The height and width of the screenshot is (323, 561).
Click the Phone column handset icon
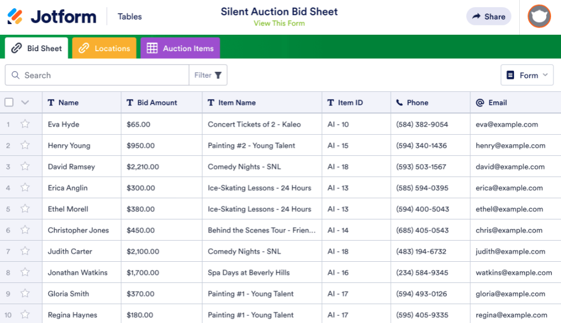click(x=399, y=102)
